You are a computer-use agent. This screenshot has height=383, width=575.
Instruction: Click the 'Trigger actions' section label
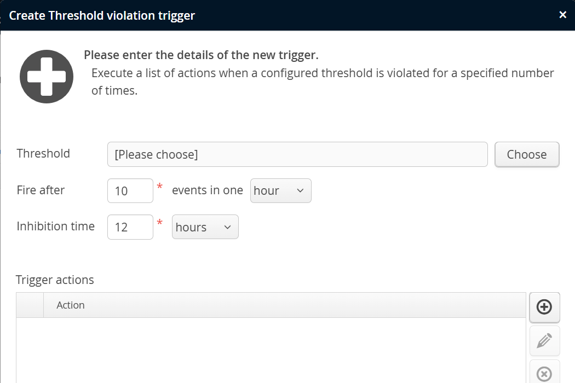(x=55, y=280)
